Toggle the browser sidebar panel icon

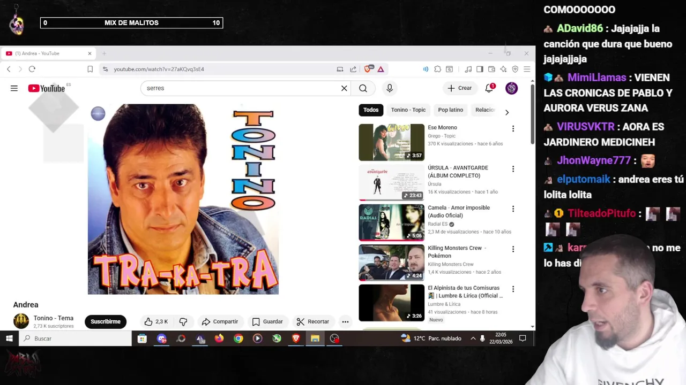tap(480, 69)
